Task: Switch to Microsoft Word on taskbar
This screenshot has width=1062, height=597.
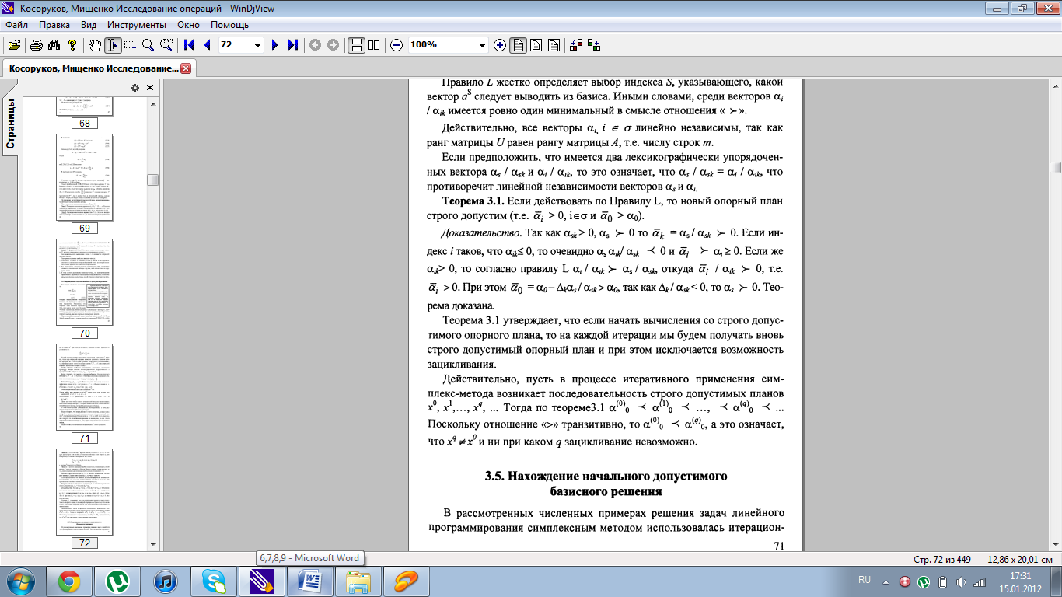Action: [310, 581]
